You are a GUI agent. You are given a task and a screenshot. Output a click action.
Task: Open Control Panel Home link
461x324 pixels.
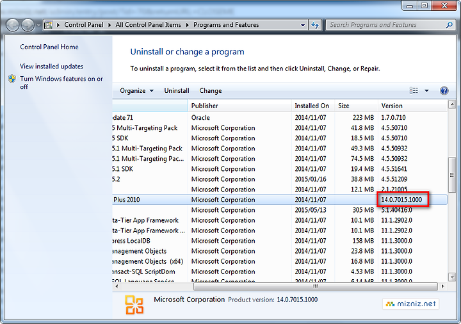(49, 47)
